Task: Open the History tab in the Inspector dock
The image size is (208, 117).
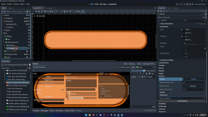Action: [x=175, y=8]
